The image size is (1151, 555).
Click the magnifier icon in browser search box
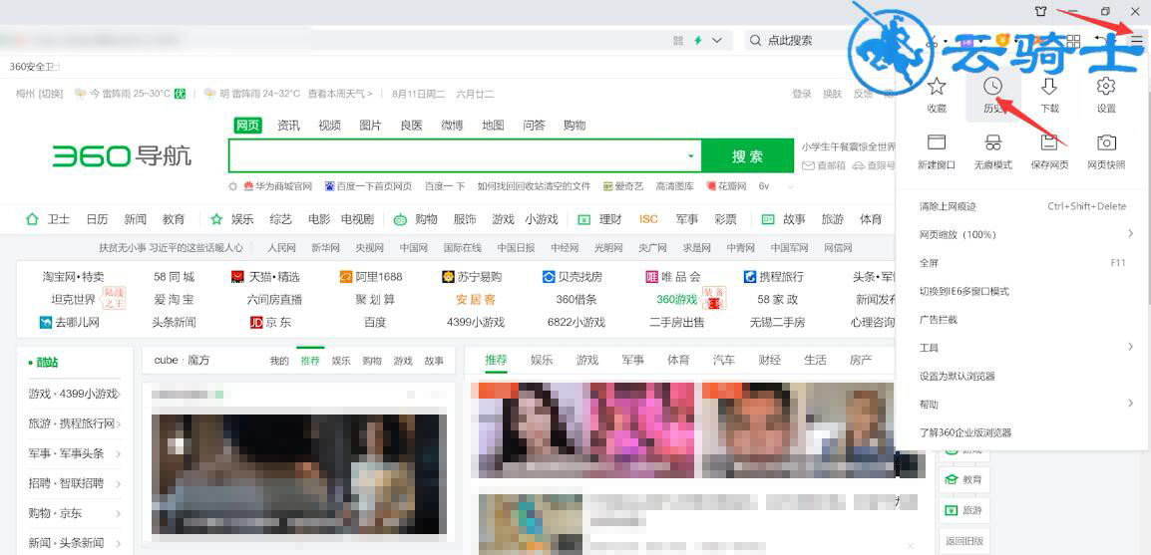(755, 40)
